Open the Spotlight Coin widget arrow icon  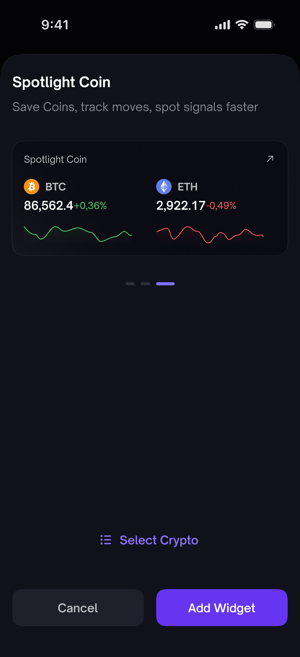[270, 159]
